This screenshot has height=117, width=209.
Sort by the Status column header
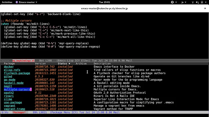click(64, 63)
